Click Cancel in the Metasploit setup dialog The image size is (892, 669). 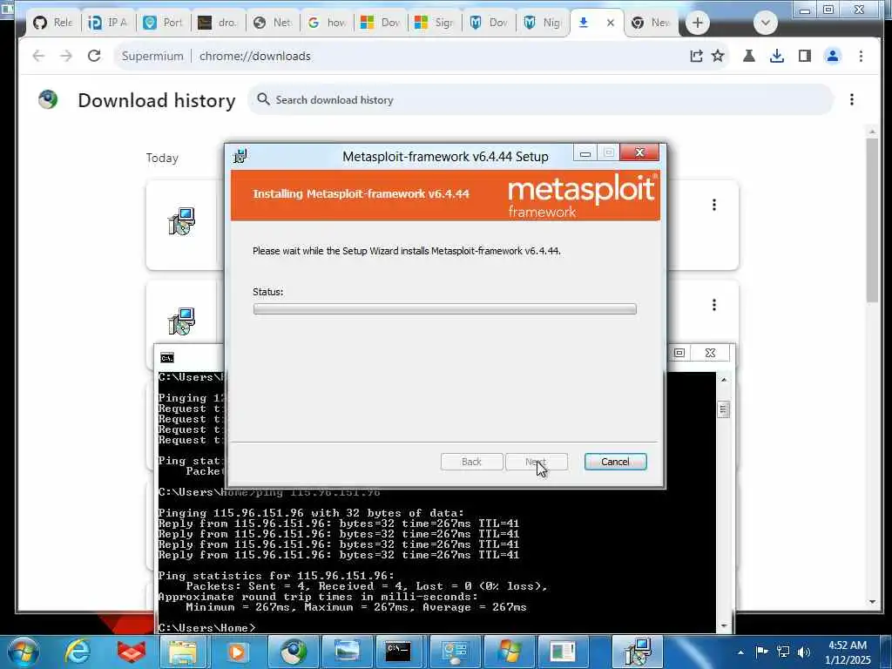click(x=615, y=462)
